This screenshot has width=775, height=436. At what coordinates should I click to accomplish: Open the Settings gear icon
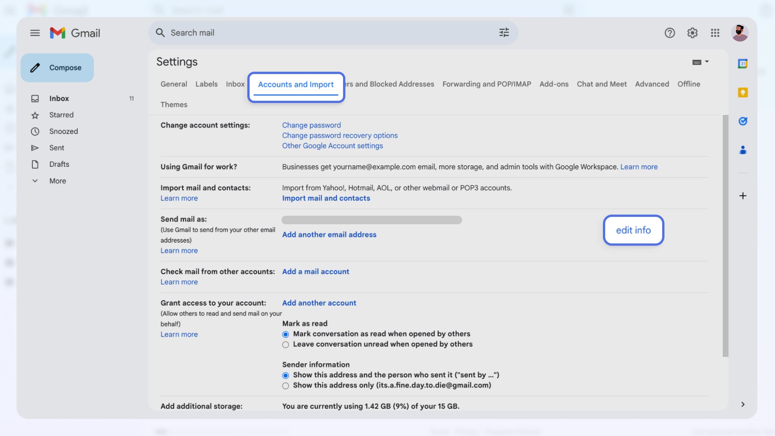point(692,33)
